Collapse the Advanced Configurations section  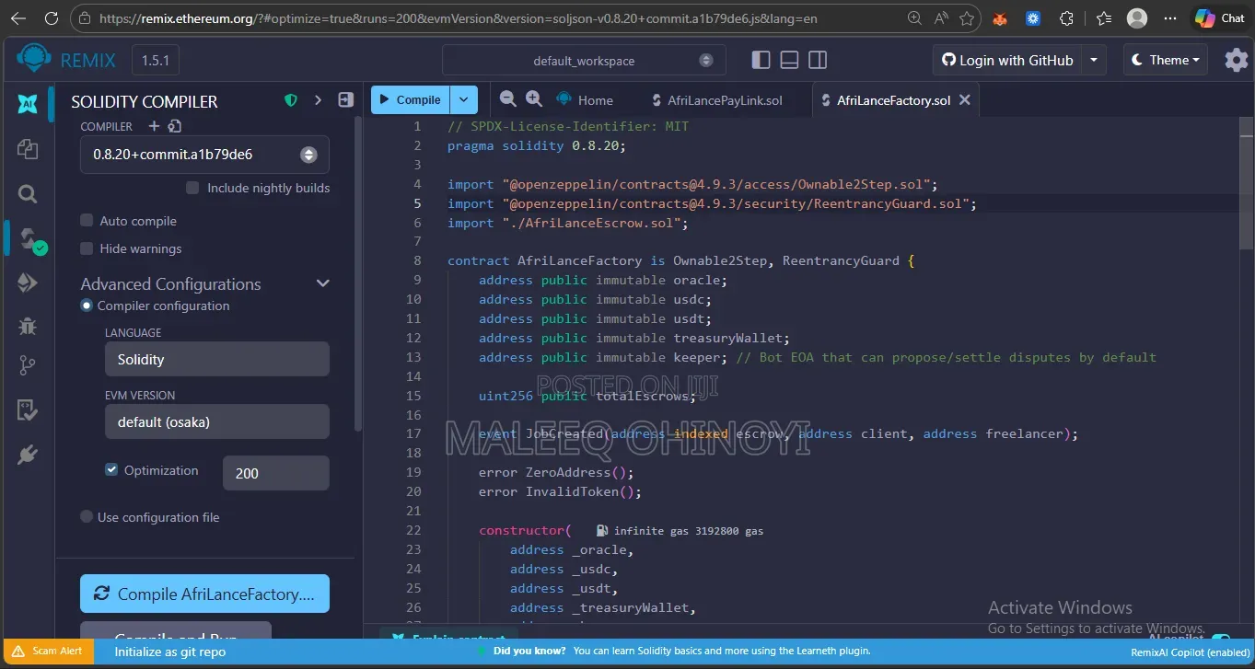point(323,283)
